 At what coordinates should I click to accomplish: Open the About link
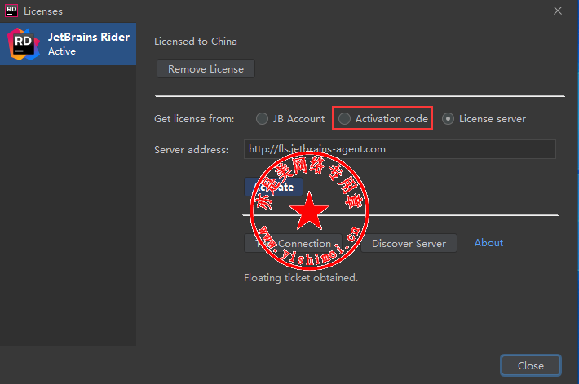[488, 243]
